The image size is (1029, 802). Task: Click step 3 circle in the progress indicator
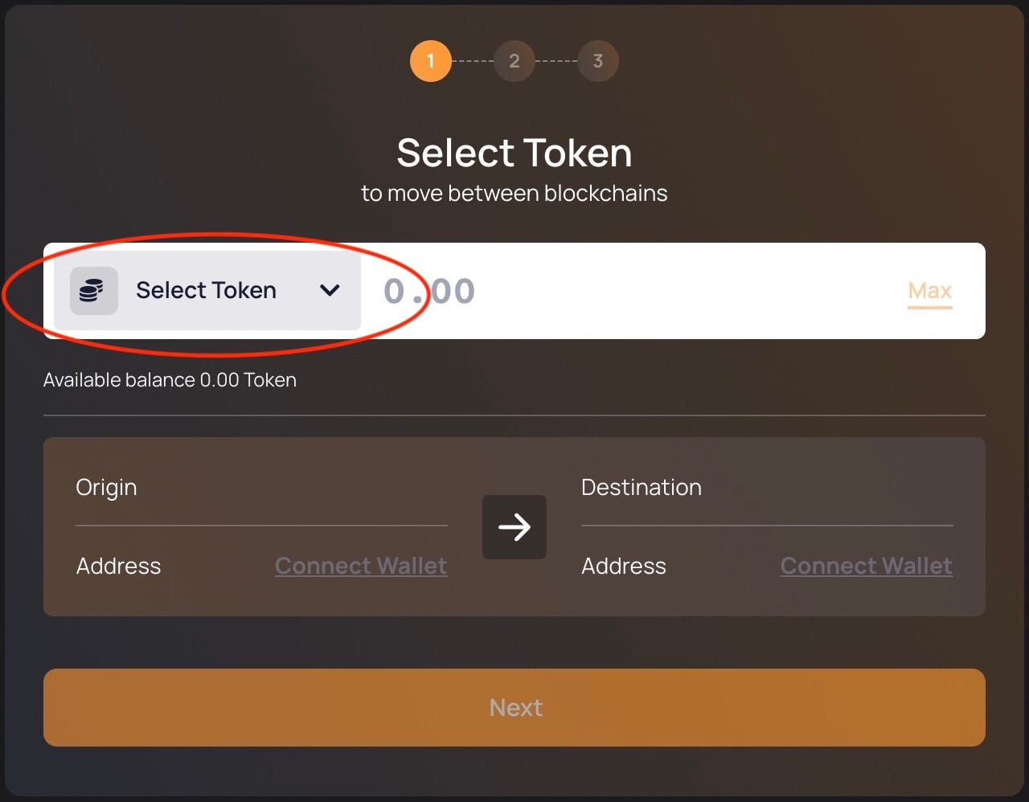(x=598, y=60)
